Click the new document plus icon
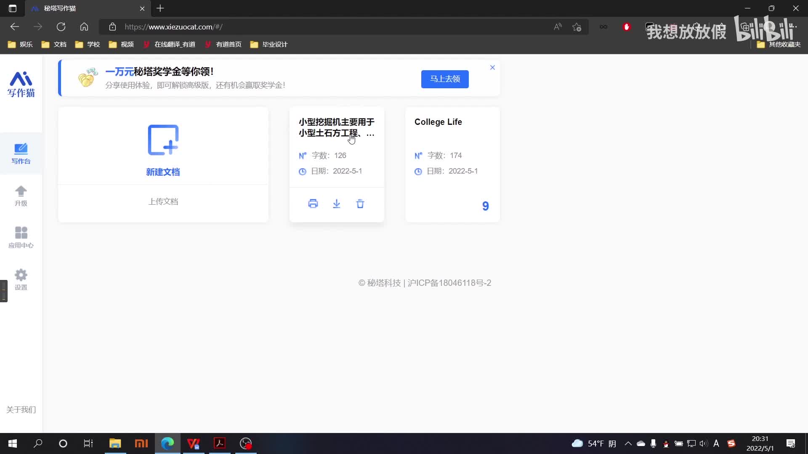This screenshot has height=454, width=808. pyautogui.click(x=163, y=140)
